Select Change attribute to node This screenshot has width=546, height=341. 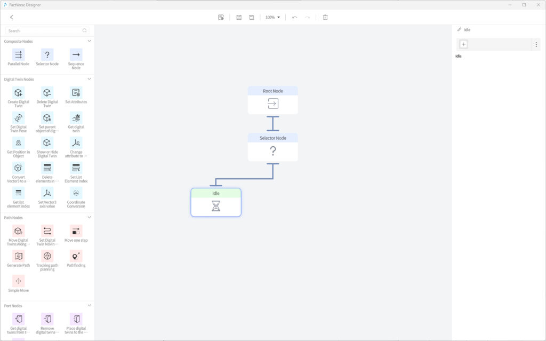[x=76, y=143]
